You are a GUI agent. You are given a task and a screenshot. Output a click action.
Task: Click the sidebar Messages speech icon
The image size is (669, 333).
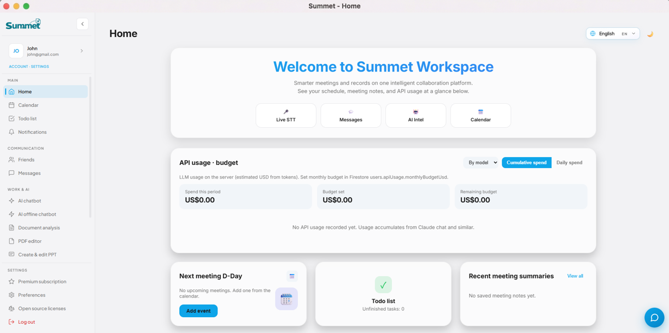(11, 173)
